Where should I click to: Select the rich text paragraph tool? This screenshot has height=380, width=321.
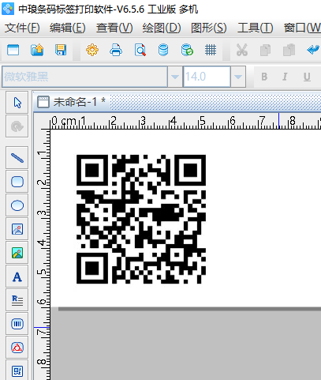click(17, 300)
